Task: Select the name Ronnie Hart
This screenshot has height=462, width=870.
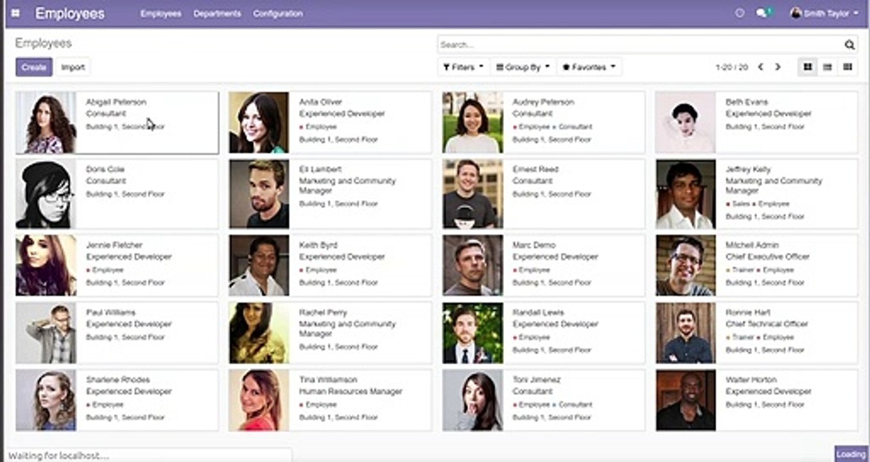Action: click(x=748, y=312)
